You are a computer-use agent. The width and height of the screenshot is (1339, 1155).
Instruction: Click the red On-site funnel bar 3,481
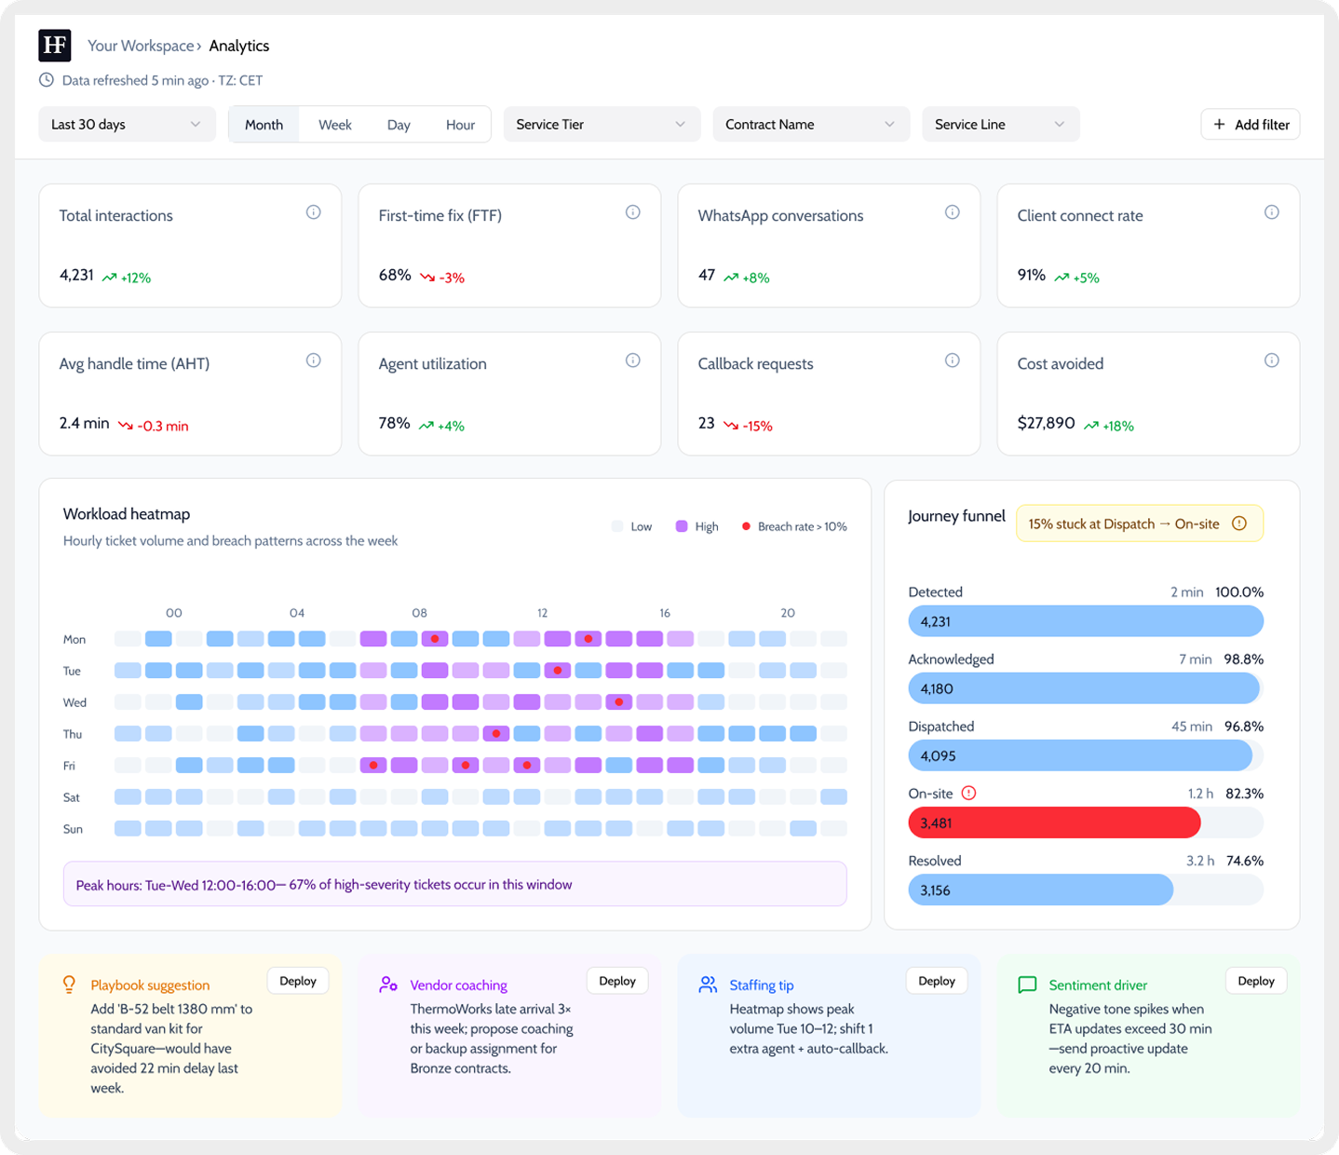(1054, 822)
